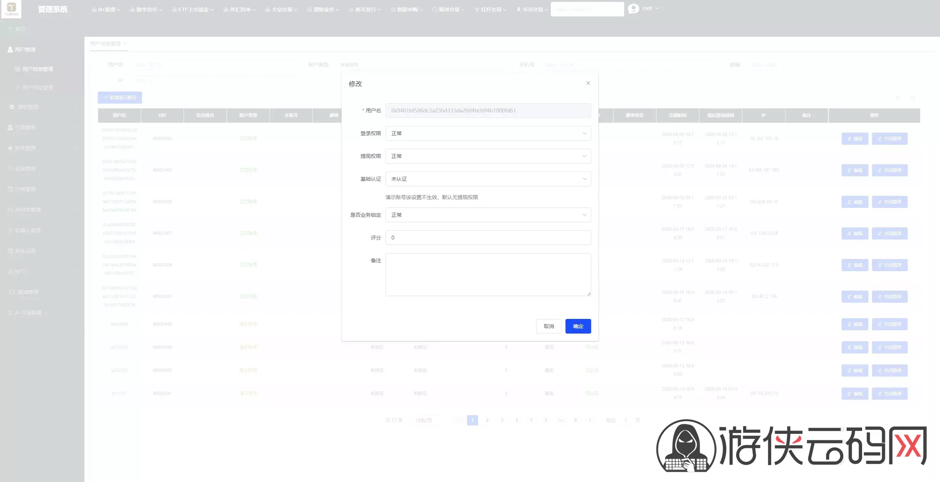The image size is (940, 482).
Task: Open the 是否业务锁定 dropdown
Action: tap(488, 215)
